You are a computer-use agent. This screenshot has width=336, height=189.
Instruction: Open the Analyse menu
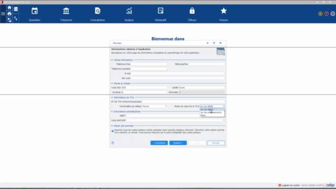pos(129,14)
